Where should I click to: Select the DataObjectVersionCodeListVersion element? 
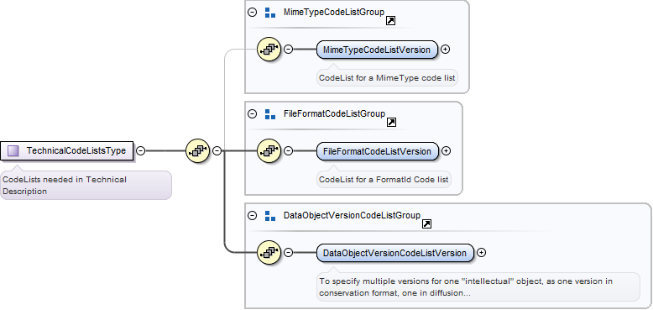click(x=395, y=253)
